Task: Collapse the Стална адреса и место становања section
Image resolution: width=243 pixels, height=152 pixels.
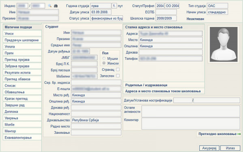Action: 164,27
